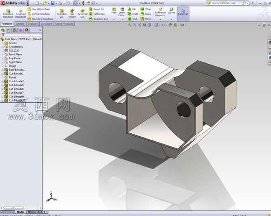Select Boundary Cut
The width and height of the screenshot is (271, 216).
point(98,19)
